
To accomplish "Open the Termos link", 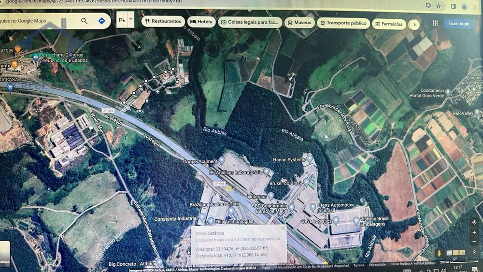I will (x=358, y=265).
